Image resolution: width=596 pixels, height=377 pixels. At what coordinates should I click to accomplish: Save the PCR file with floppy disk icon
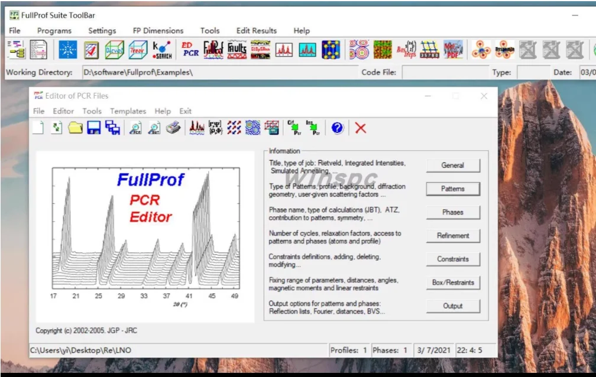pos(93,128)
